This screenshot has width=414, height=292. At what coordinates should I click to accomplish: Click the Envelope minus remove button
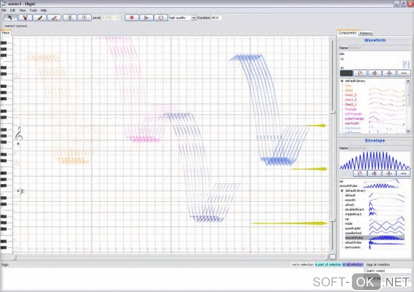(x=403, y=173)
